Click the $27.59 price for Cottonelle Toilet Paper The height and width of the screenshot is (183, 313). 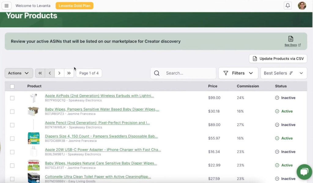click(214, 179)
